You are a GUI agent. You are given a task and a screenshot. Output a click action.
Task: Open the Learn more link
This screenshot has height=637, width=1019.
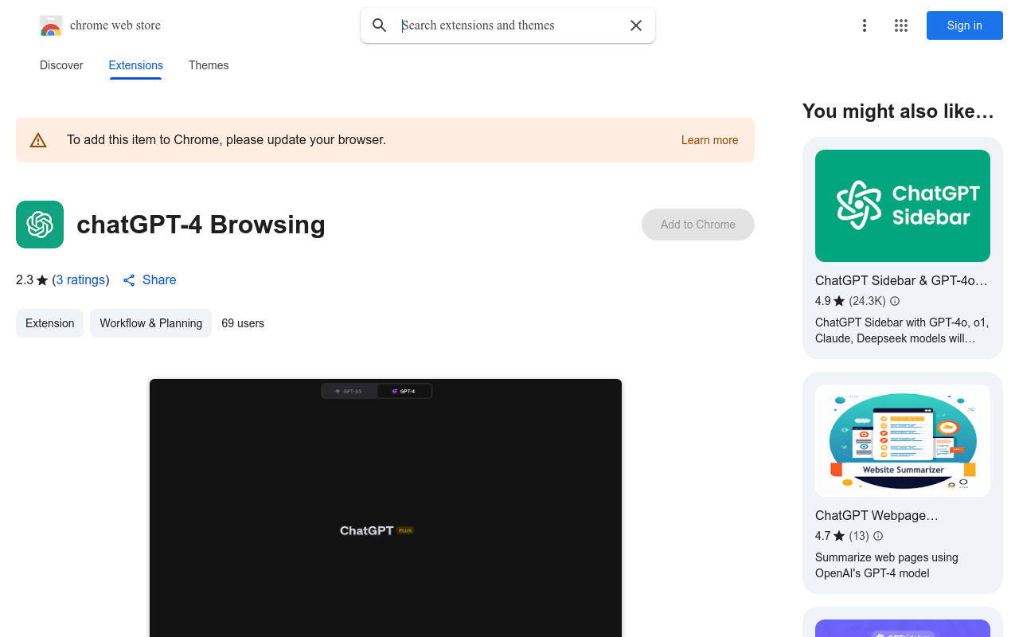[x=709, y=140]
